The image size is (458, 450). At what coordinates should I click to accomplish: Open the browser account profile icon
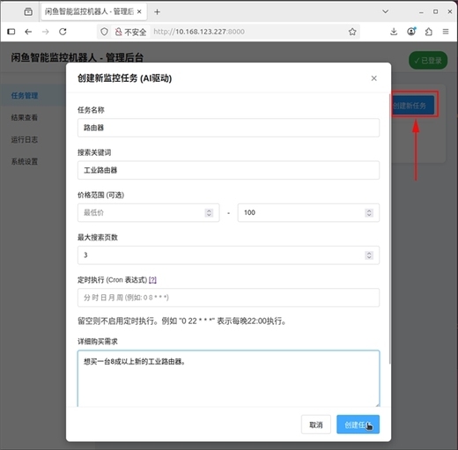click(411, 32)
